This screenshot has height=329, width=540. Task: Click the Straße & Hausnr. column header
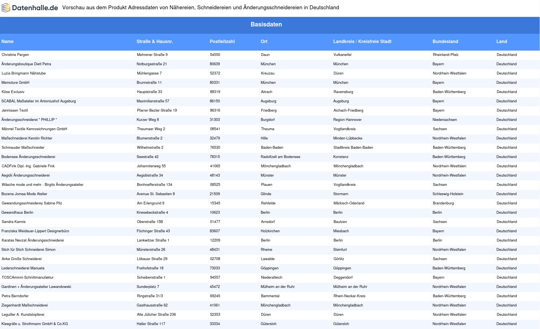(x=155, y=41)
